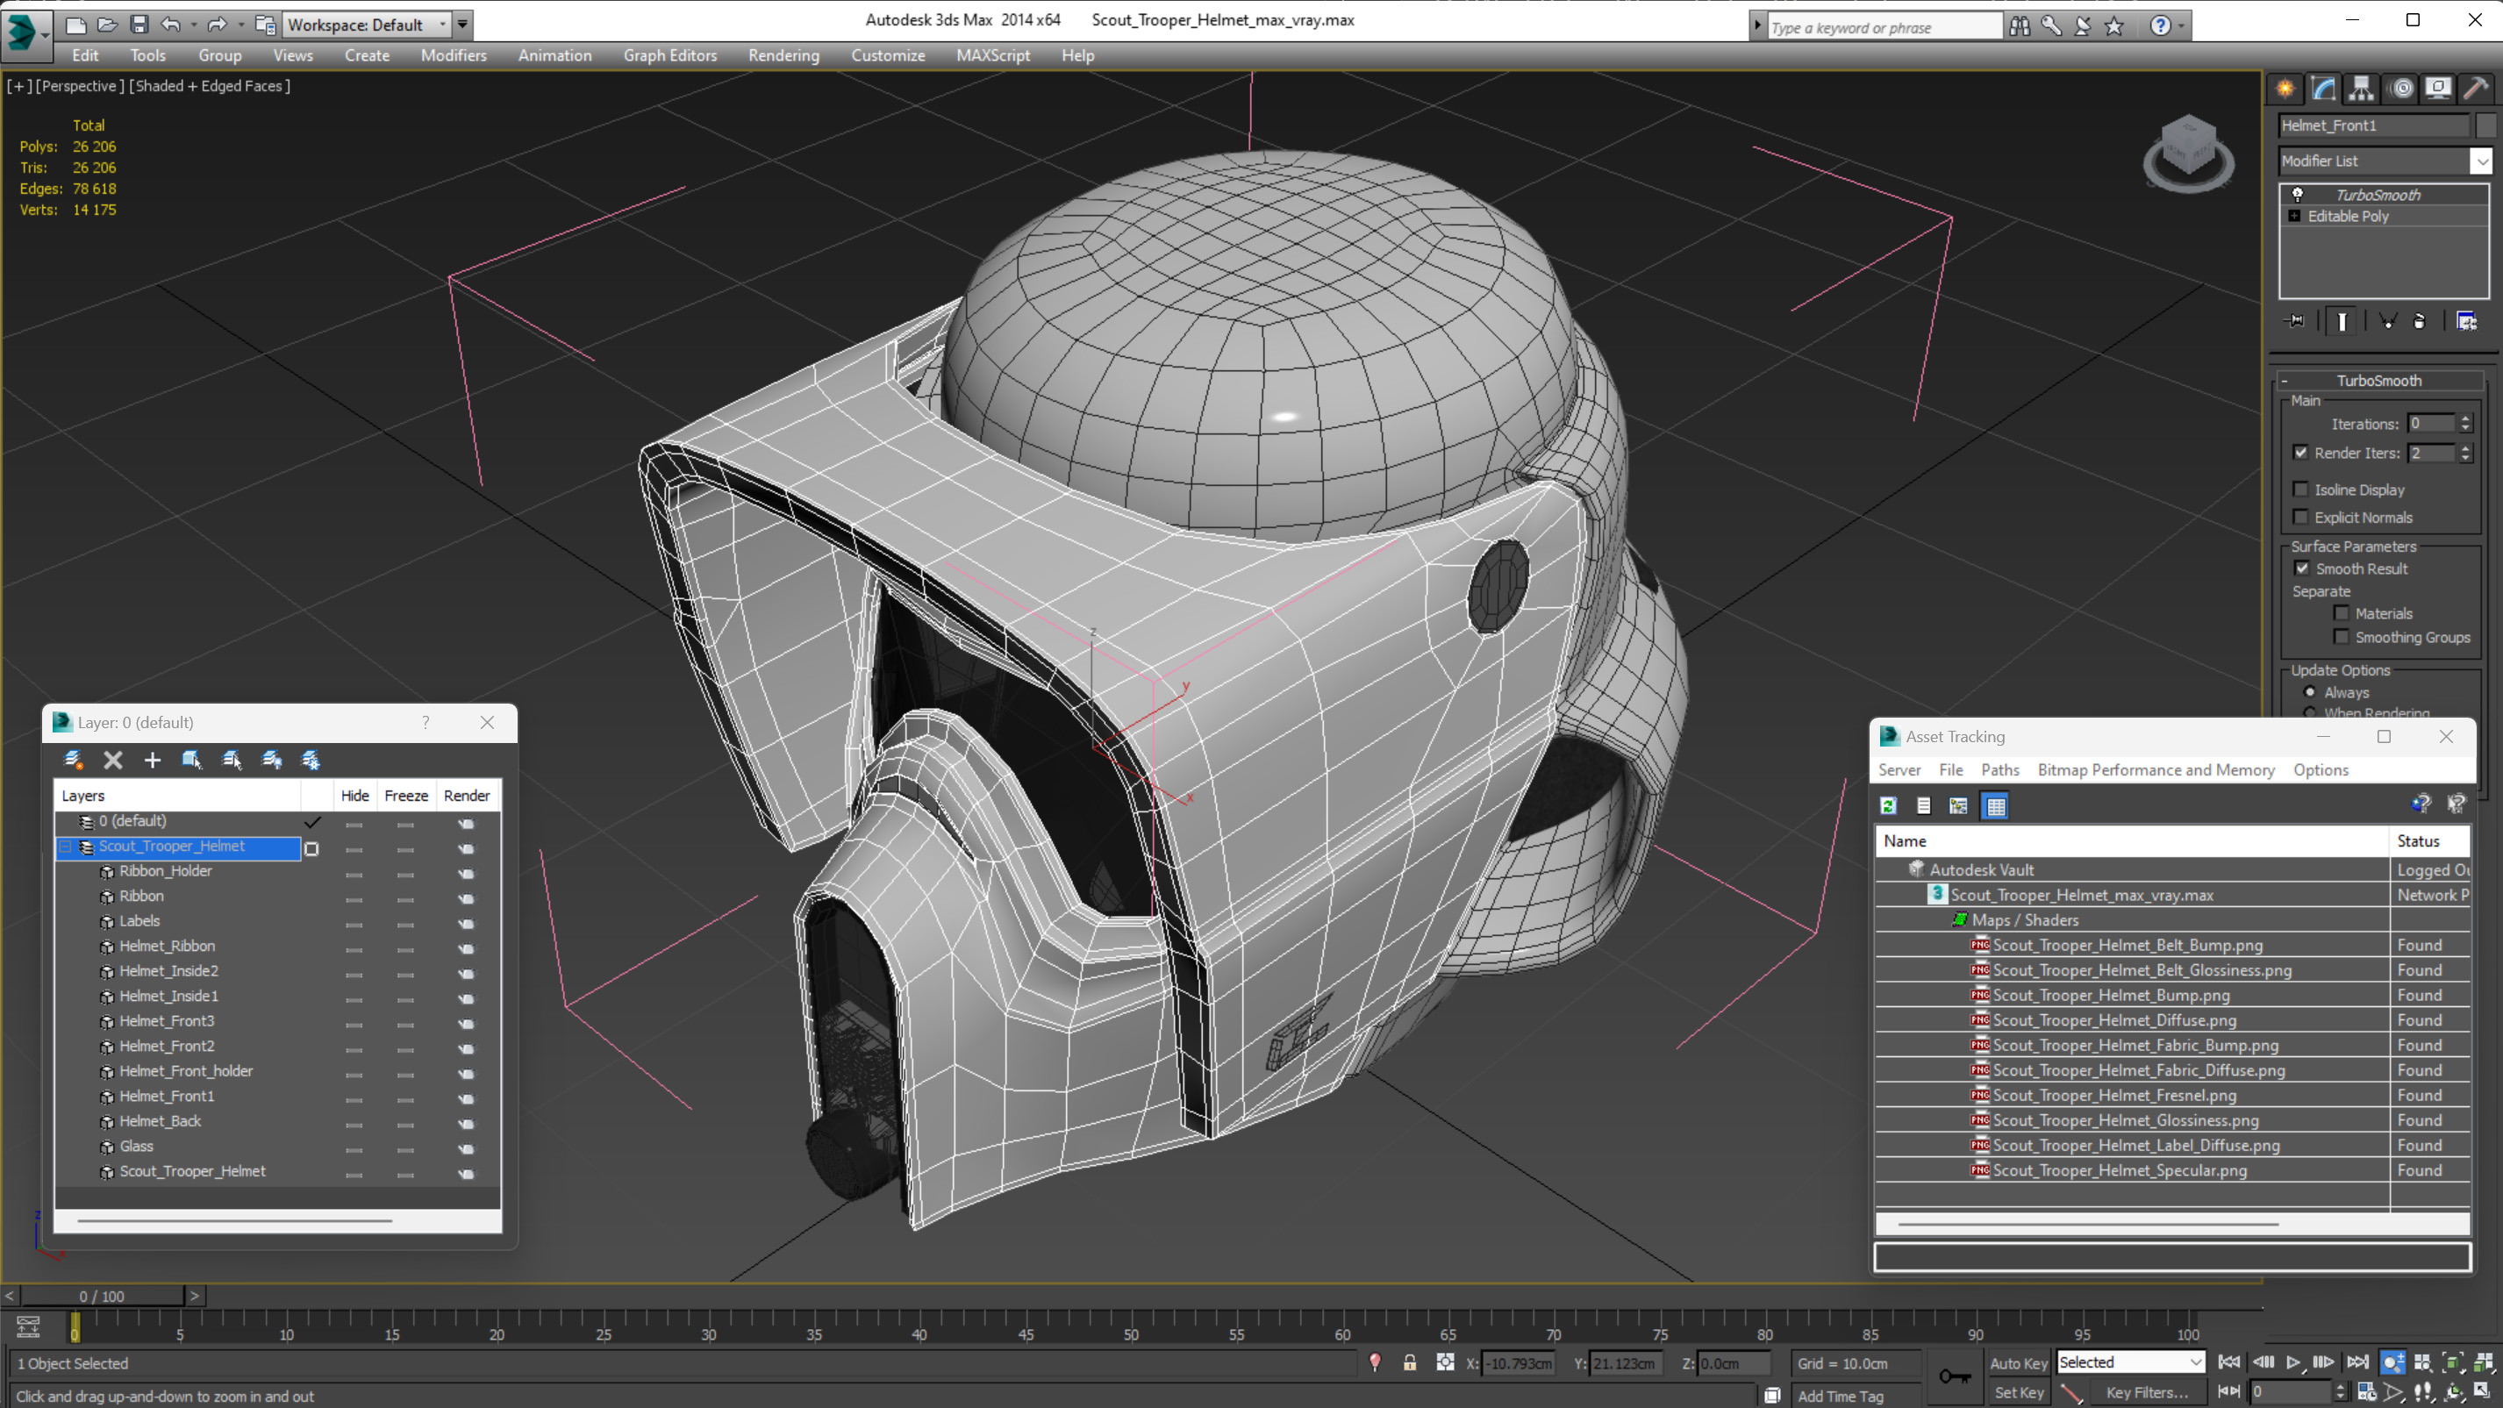
Task: Switch Asset Tracking to table view icon
Action: click(1995, 805)
